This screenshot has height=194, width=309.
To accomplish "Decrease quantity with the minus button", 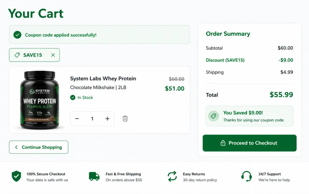I will point(77,119).
